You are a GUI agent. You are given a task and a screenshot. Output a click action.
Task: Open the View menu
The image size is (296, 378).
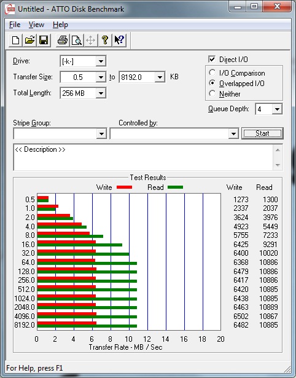tap(36, 25)
